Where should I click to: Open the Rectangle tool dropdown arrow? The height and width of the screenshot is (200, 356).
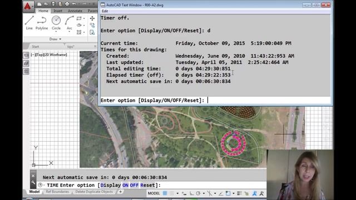[x=84, y=18]
